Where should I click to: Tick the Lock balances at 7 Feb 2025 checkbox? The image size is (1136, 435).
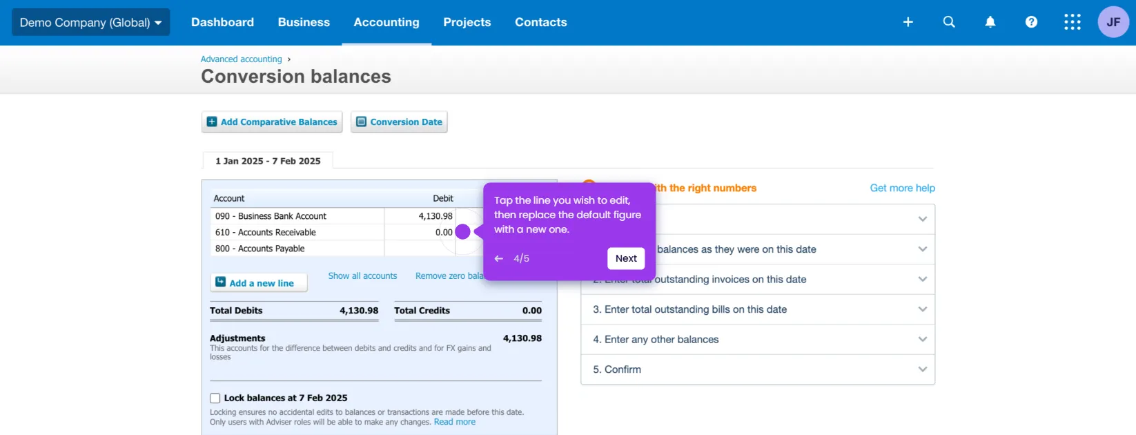coord(215,398)
